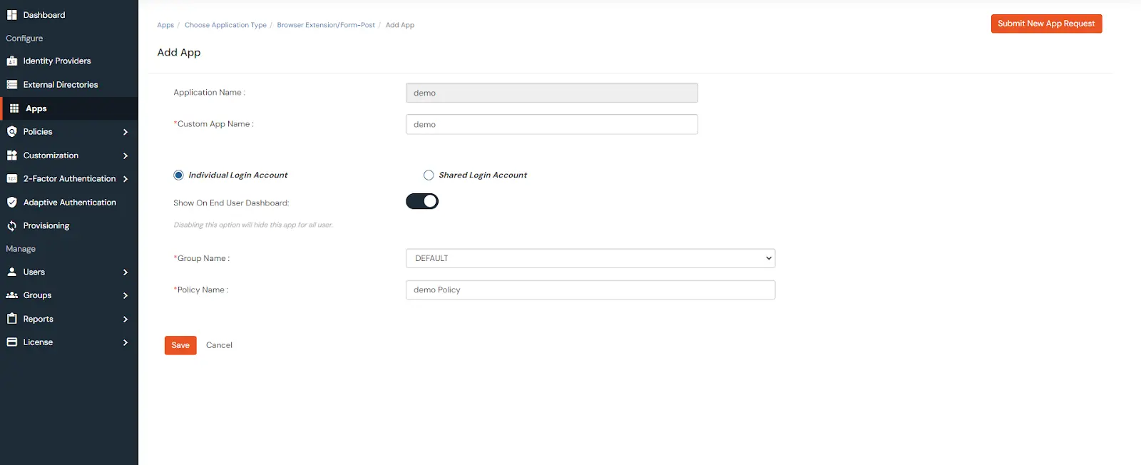Click the Adaptive Authentication shield icon
The width and height of the screenshot is (1141, 465).
click(12, 203)
